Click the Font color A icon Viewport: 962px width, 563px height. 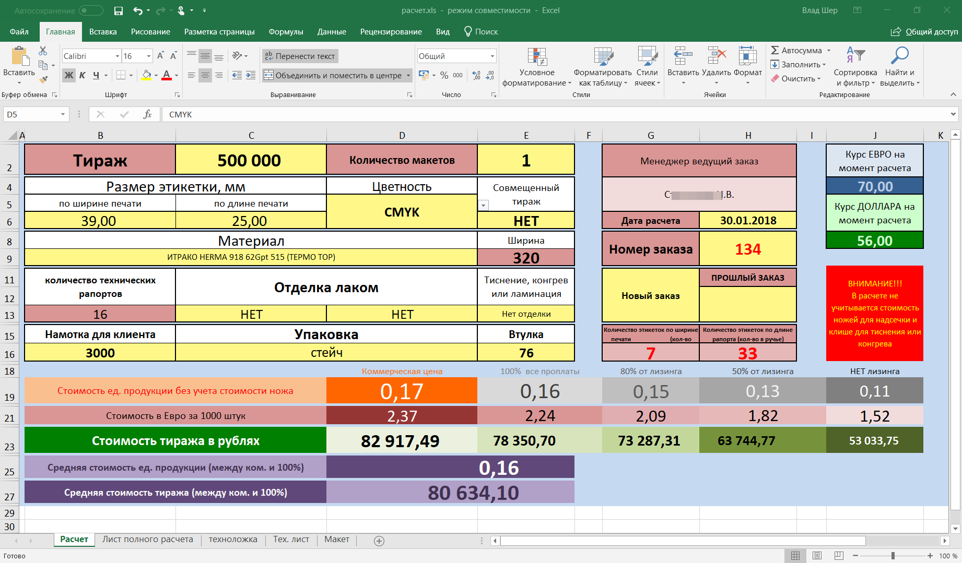click(x=167, y=75)
